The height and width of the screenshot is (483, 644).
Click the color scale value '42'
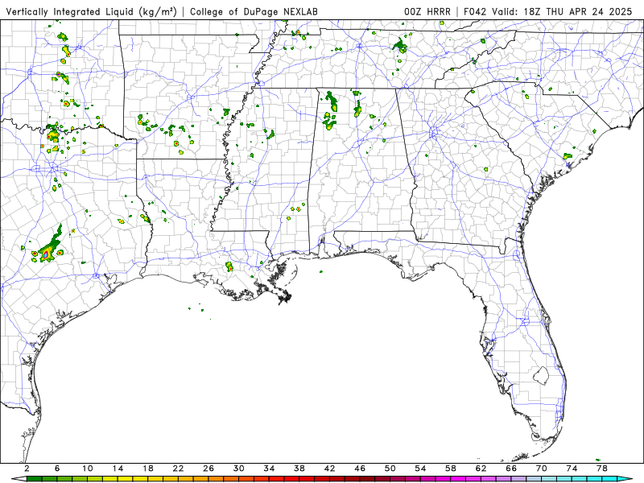(x=330, y=469)
